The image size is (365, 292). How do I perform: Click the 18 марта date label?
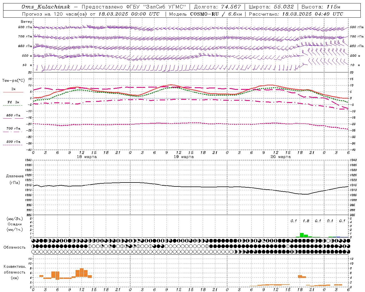point(87,157)
